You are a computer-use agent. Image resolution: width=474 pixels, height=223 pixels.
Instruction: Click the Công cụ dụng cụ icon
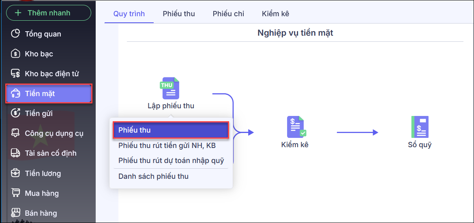point(15,133)
